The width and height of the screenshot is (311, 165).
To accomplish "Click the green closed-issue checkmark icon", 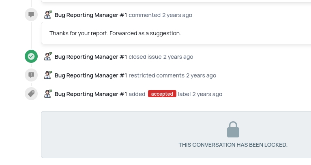I will point(31,57).
